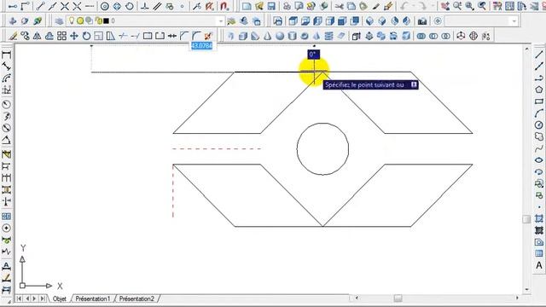Pick the Rotate tool
546x307 pixels.
[86, 36]
